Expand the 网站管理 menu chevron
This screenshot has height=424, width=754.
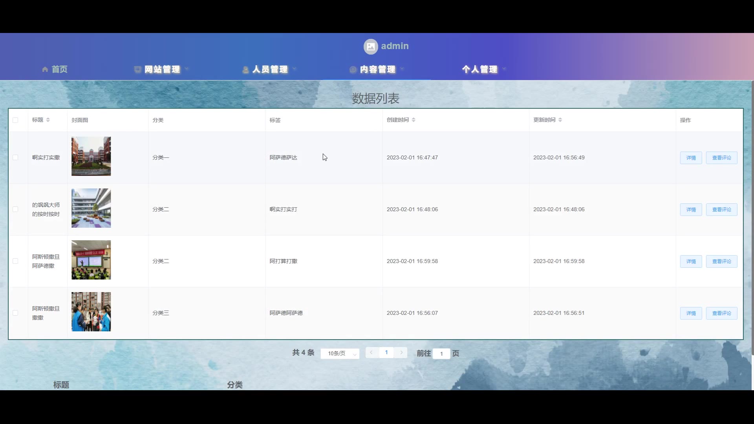point(187,69)
